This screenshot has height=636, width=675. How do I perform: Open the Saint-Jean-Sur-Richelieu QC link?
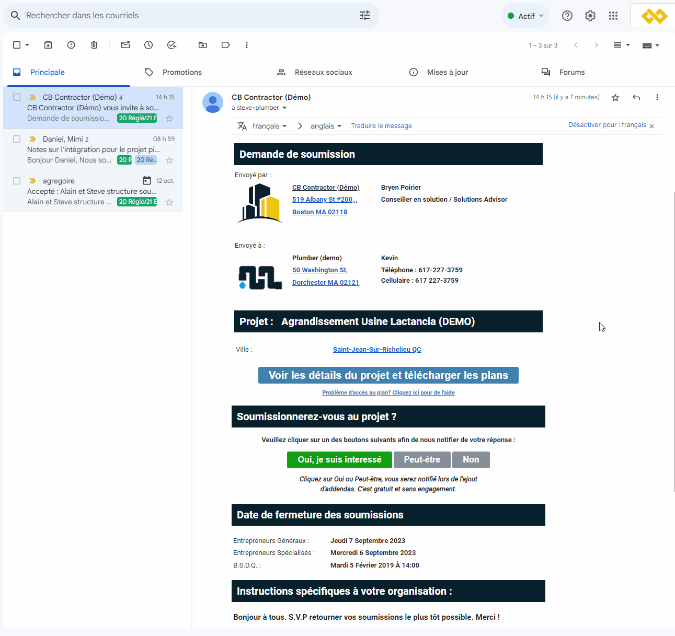[x=377, y=350]
